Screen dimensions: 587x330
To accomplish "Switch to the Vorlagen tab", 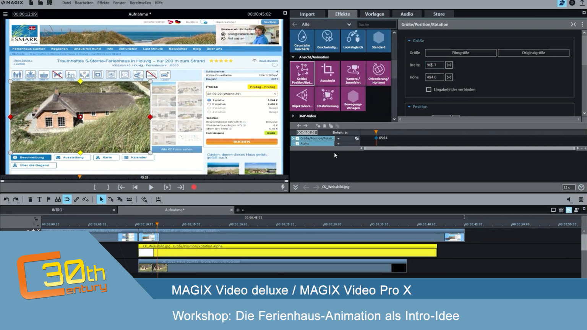I will click(375, 14).
